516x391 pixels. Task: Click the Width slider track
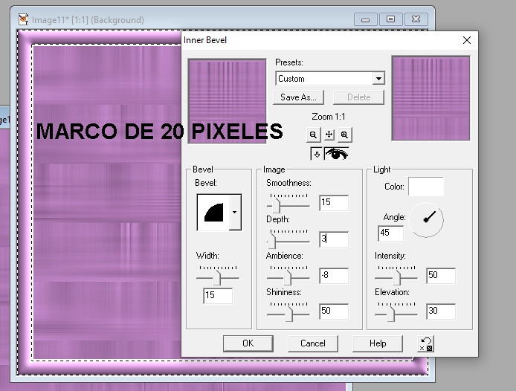point(217,277)
